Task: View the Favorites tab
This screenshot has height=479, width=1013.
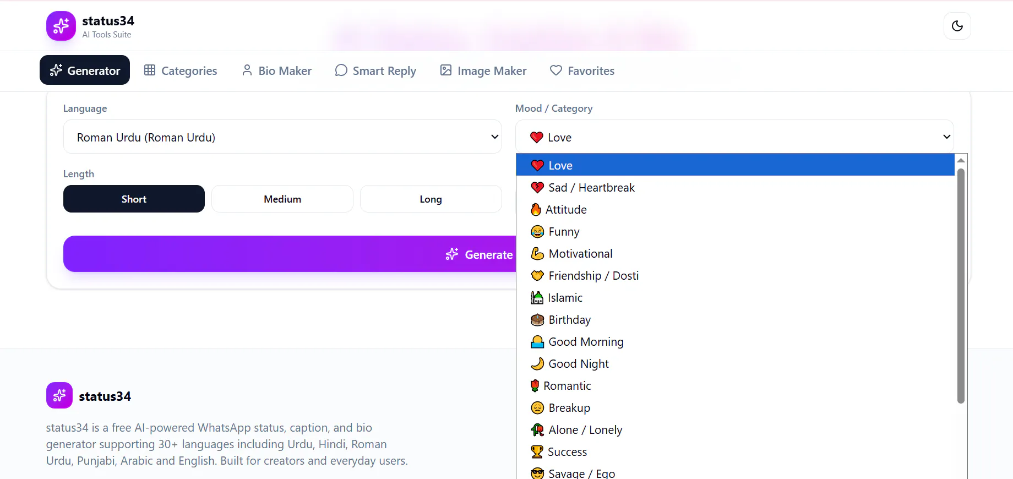Action: coord(582,70)
